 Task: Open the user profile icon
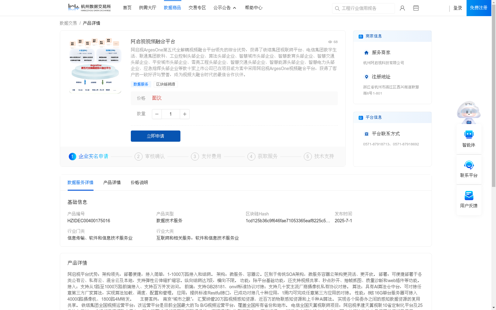pyautogui.click(x=402, y=8)
